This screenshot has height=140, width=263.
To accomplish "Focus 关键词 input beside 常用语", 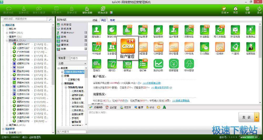I will pyautogui.click(x=78, y=58).
